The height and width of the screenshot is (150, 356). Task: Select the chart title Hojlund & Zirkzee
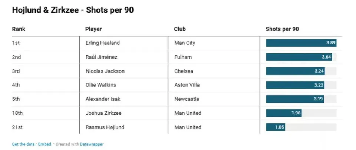click(73, 10)
